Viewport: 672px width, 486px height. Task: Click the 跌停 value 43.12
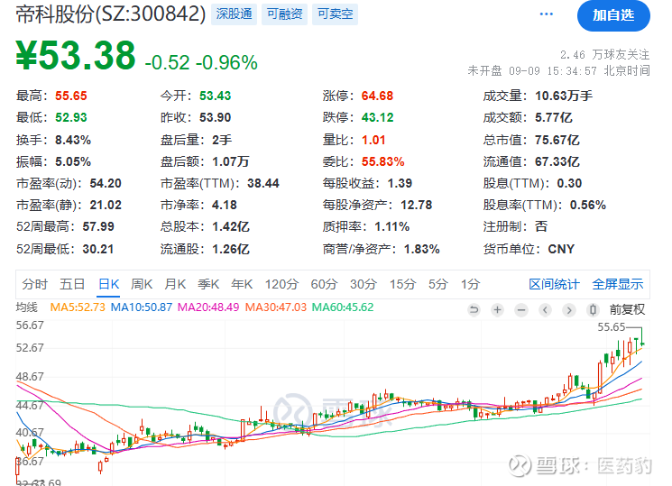378,117
